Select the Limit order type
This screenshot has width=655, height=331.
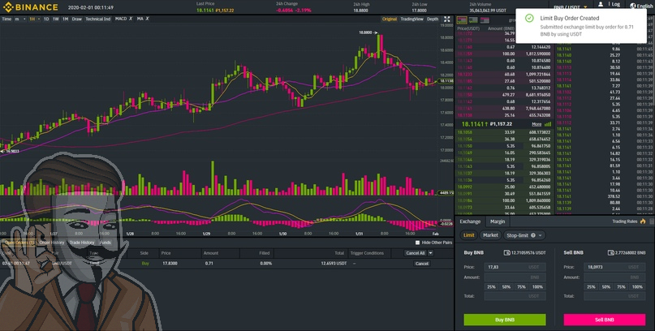coord(468,235)
